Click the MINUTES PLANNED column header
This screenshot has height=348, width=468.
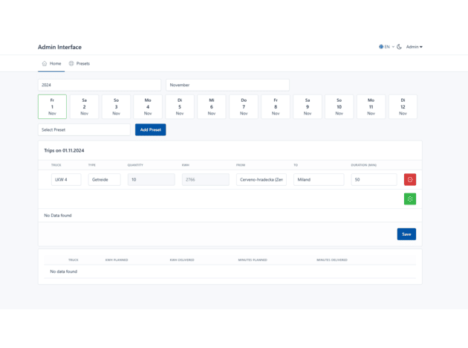tap(253, 260)
